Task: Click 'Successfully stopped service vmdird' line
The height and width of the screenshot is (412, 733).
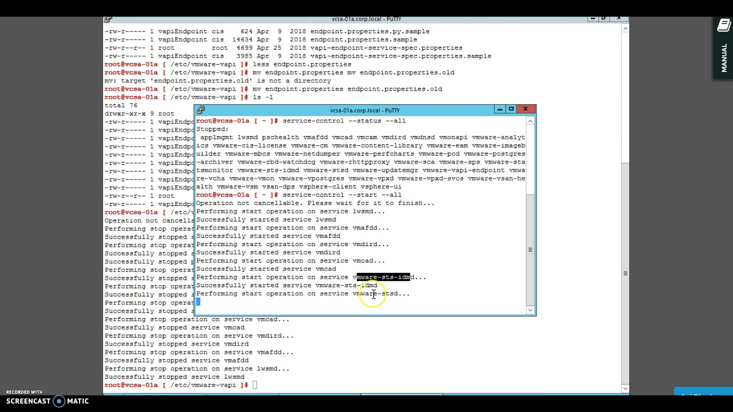Action: [176, 344]
